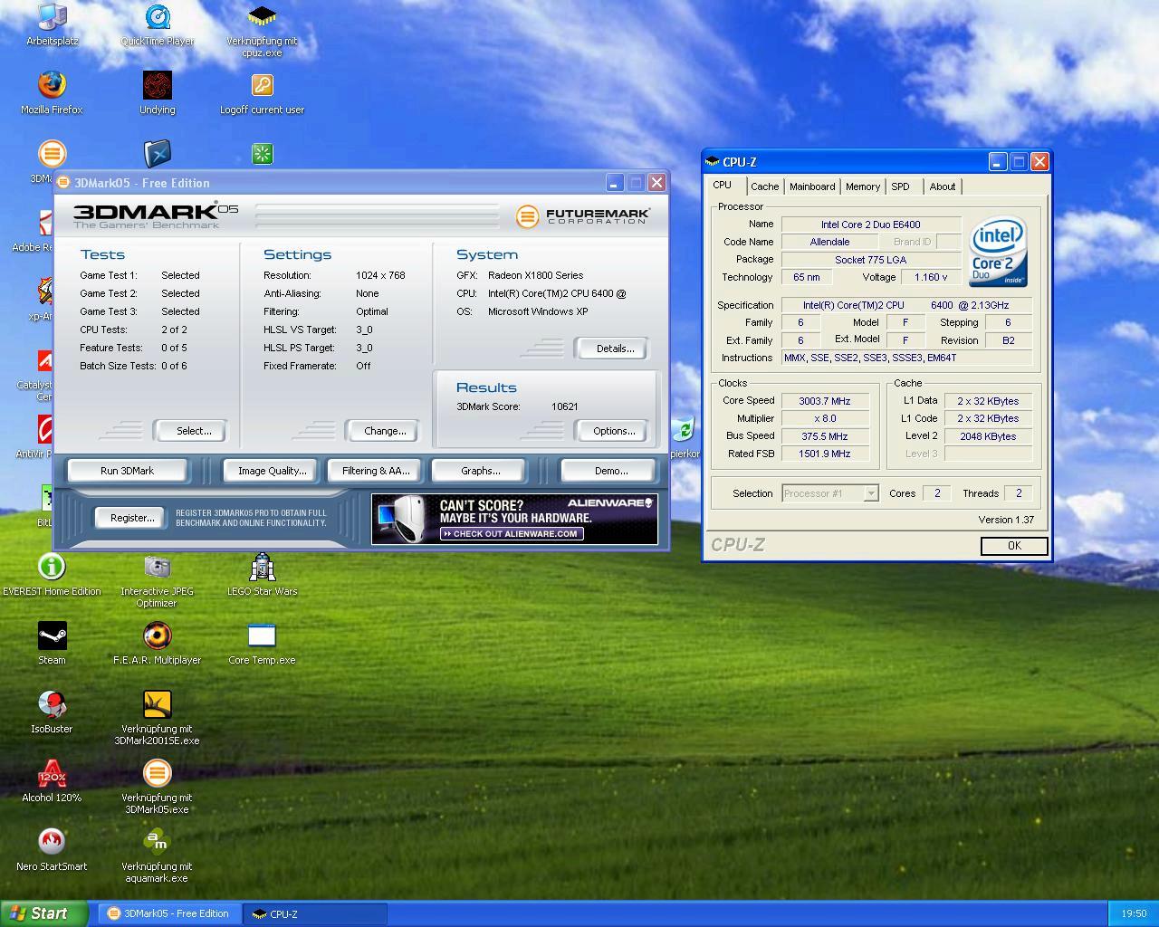Click the Run 3DMark button
Image resolution: width=1159 pixels, height=927 pixels.
[127, 471]
